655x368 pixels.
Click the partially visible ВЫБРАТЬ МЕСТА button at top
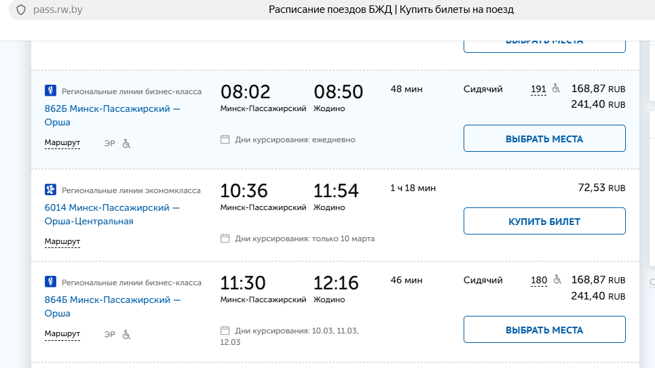(x=544, y=46)
